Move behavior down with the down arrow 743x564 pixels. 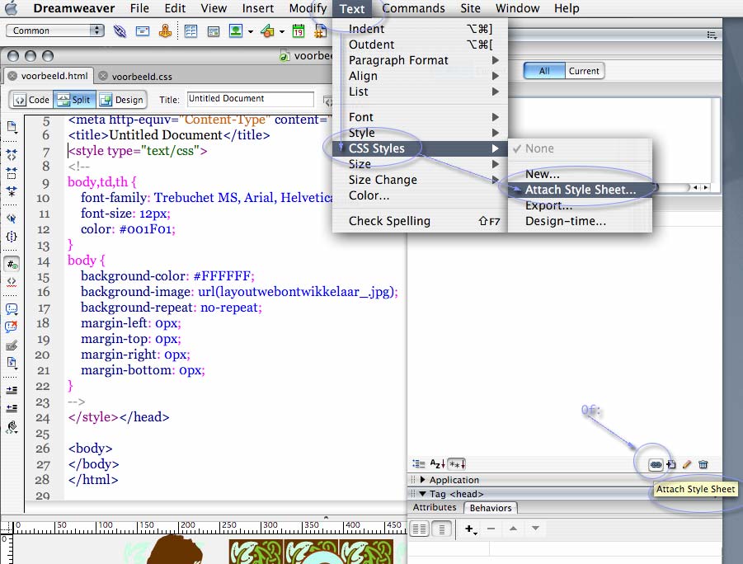(x=535, y=529)
